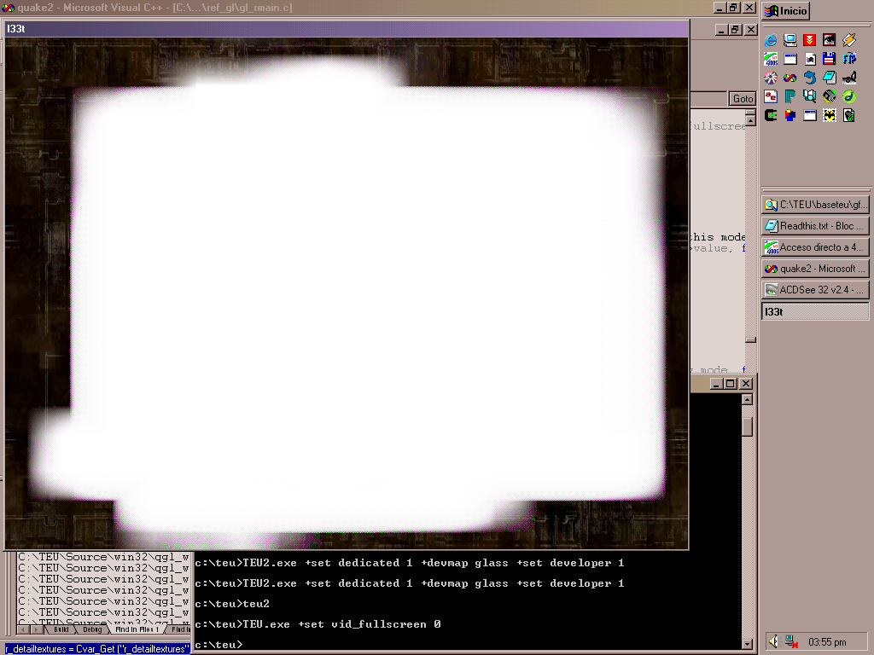874x655 pixels.
Task: Switch to the Build output tab
Action: (x=61, y=630)
